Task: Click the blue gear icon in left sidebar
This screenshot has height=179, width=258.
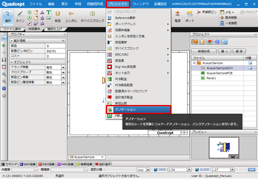Action: pos(4,89)
